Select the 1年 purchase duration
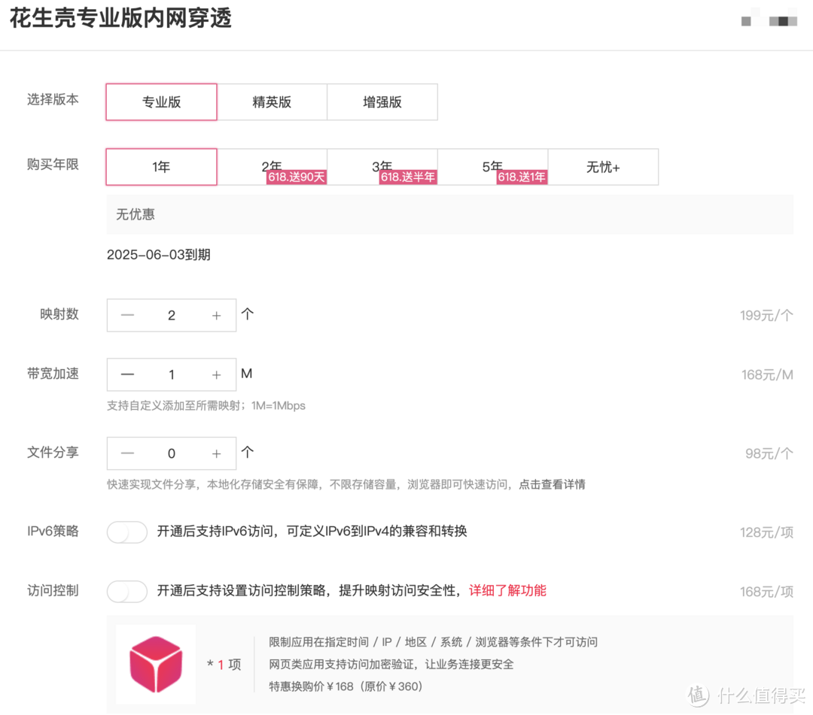 pyautogui.click(x=161, y=167)
